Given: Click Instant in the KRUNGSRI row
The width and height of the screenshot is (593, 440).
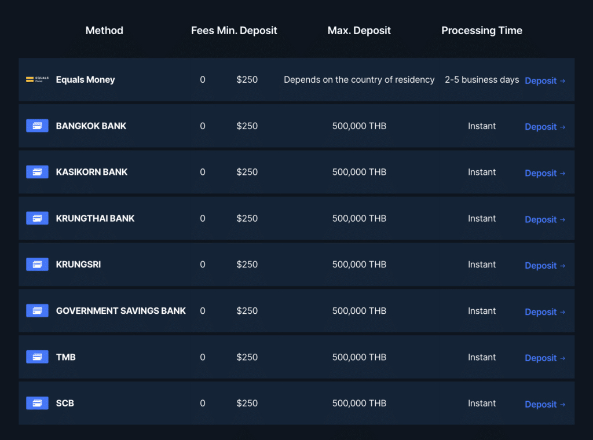Looking at the screenshot, I should (x=482, y=264).
